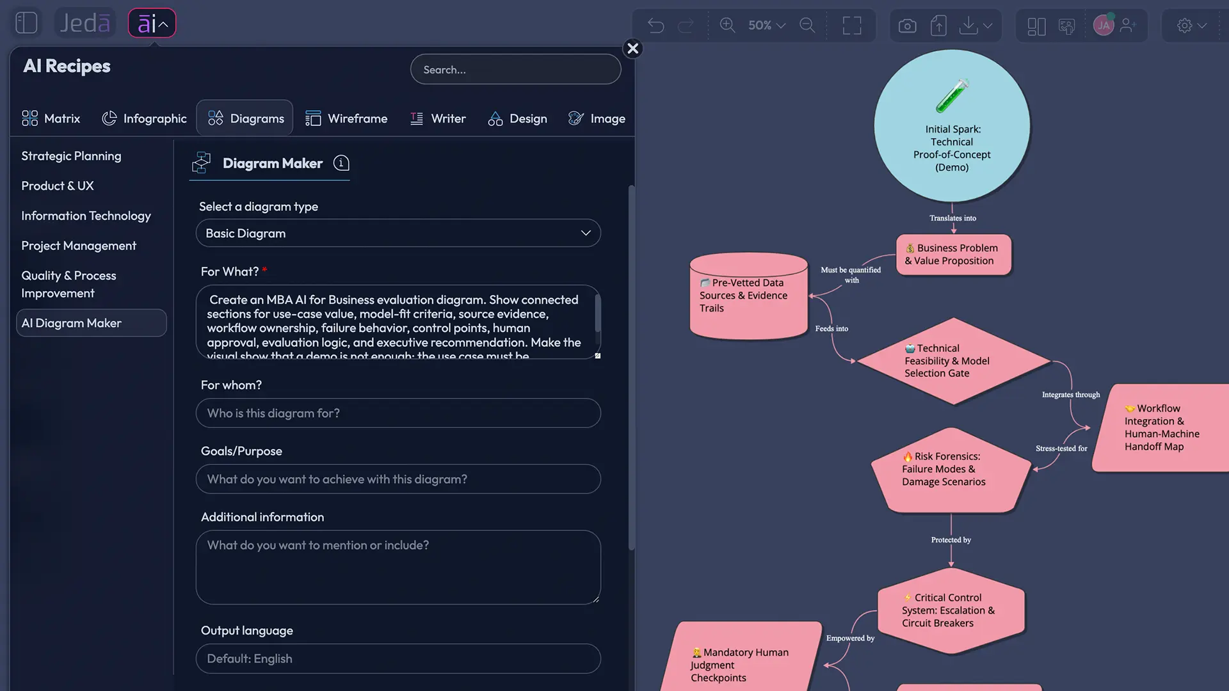
Task: Select Strategic Planning category
Action: coord(71,156)
